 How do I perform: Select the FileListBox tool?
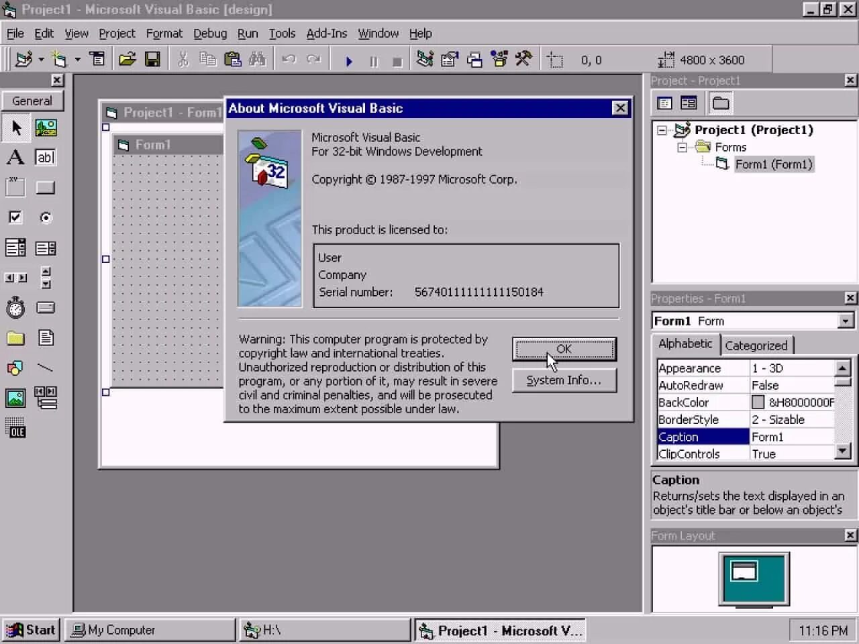(x=46, y=338)
